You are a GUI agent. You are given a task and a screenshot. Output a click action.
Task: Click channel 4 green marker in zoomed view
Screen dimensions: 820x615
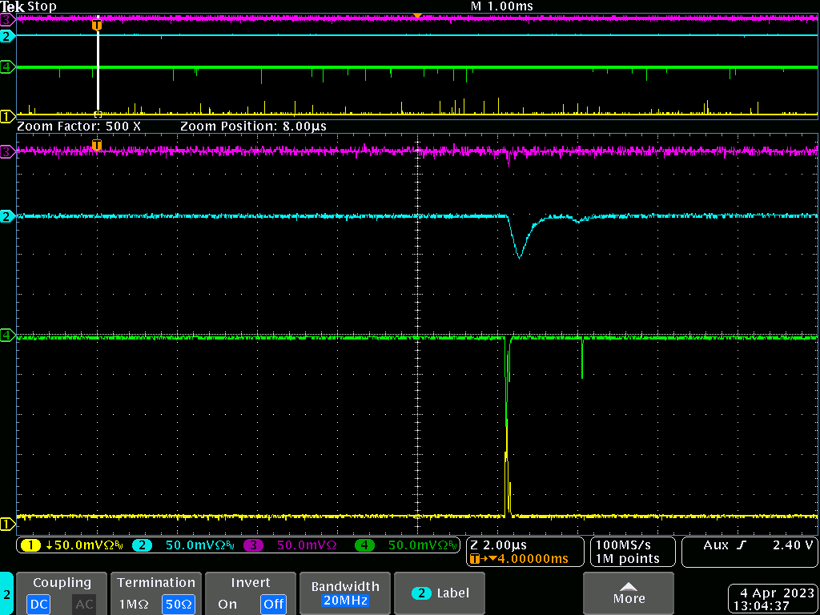click(6, 335)
